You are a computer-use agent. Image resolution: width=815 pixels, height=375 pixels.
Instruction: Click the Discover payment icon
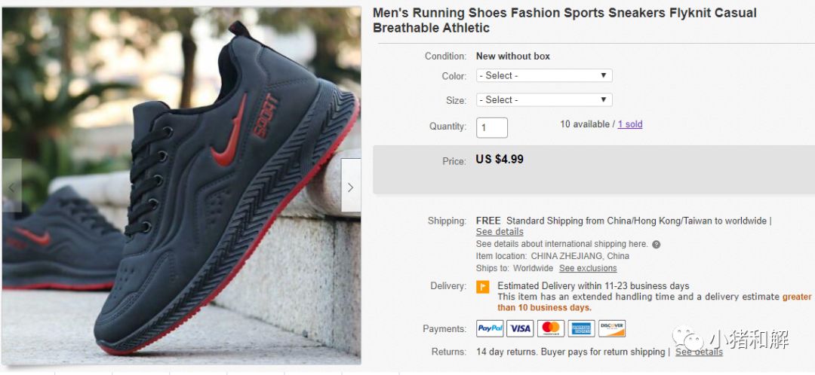(x=612, y=328)
